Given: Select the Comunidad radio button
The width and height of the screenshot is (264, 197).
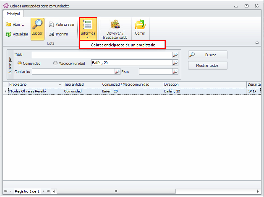Looking at the screenshot, I should pos(20,63).
